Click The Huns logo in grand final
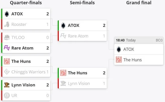Screen dimensions: 165x102 click(119, 60)
